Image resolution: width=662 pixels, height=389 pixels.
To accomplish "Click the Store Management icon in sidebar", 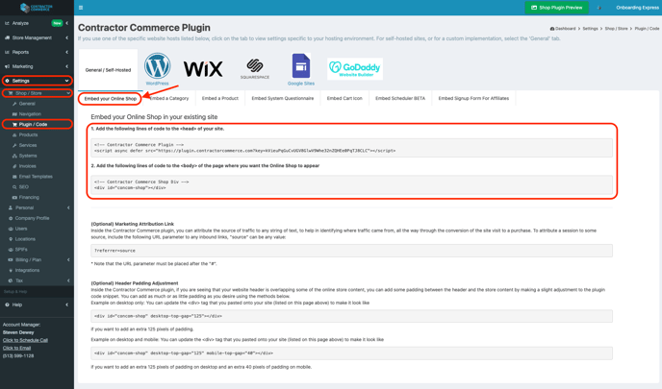I will [x=7, y=37].
